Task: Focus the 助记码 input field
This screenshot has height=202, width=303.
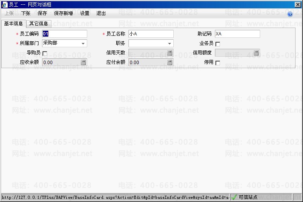Action: 237,34
